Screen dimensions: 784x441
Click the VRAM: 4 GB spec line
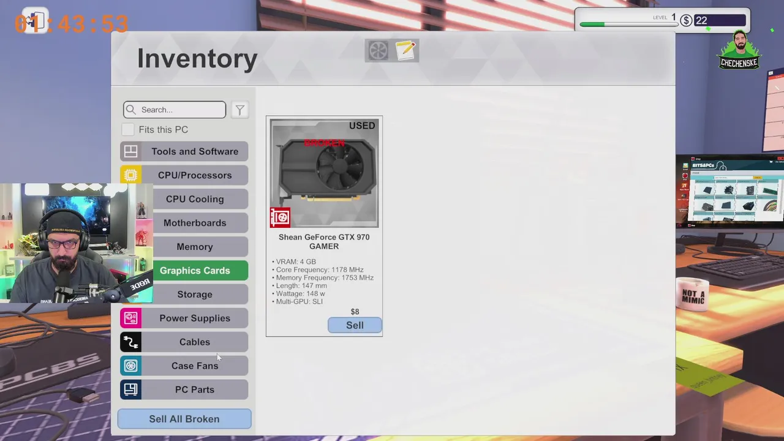click(294, 262)
